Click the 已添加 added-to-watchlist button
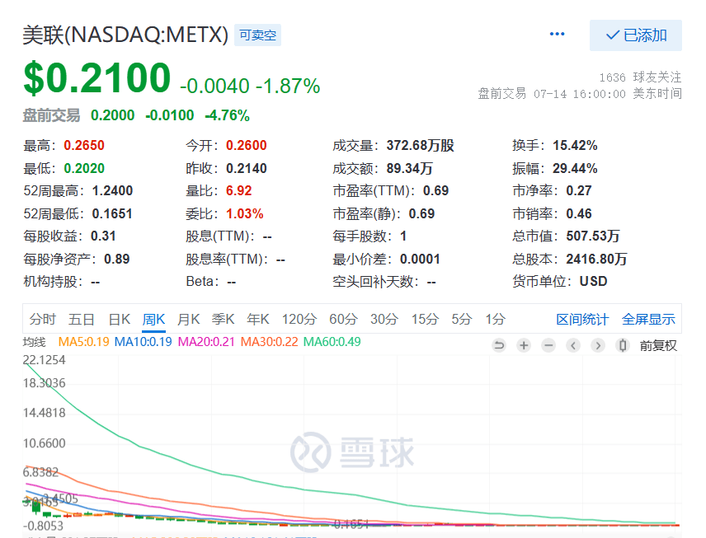This screenshot has width=706, height=538. click(x=635, y=35)
